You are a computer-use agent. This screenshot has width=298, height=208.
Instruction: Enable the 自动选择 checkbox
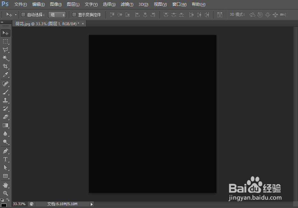pos(23,15)
